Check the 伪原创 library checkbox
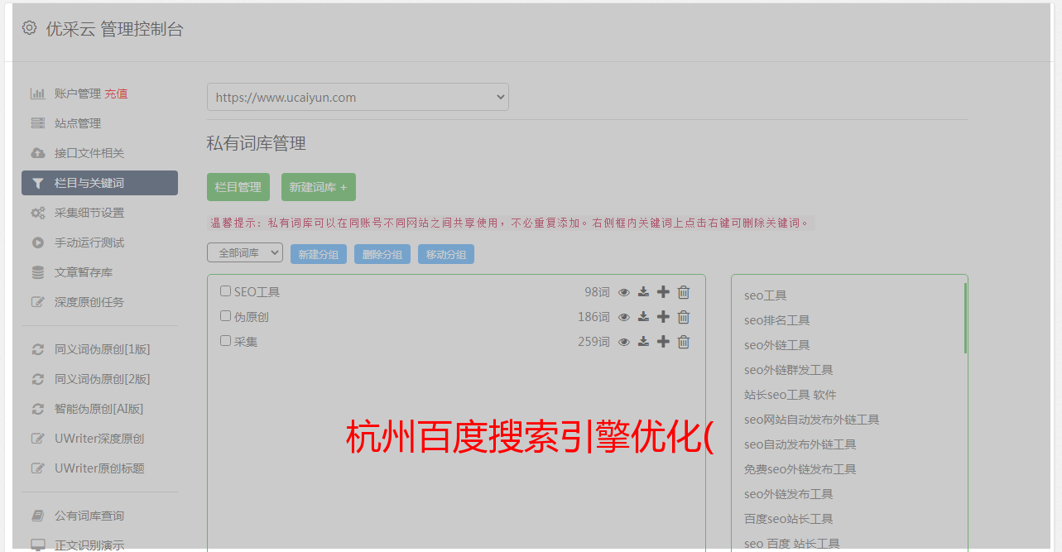 click(225, 316)
